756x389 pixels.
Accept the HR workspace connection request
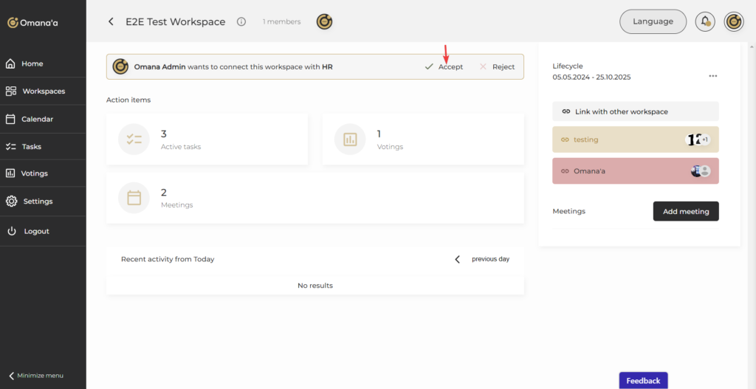tap(444, 66)
